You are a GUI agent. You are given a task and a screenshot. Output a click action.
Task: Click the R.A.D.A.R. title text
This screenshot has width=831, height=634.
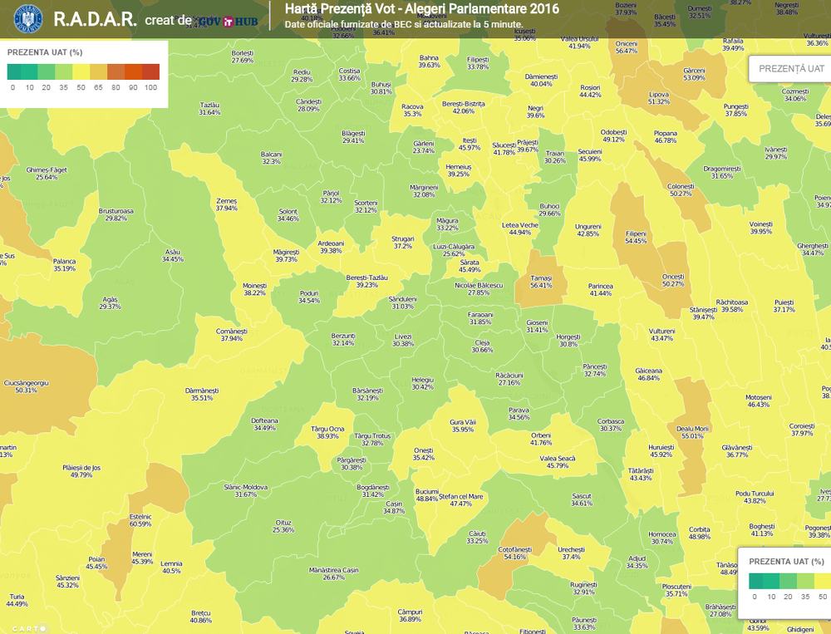[x=95, y=19]
